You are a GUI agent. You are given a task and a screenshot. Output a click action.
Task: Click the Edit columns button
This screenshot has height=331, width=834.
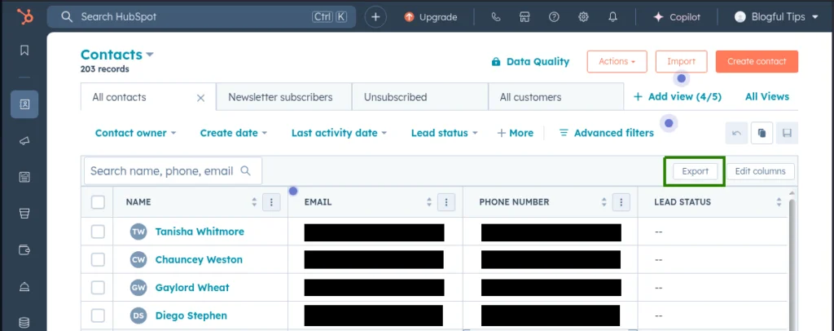click(x=760, y=171)
